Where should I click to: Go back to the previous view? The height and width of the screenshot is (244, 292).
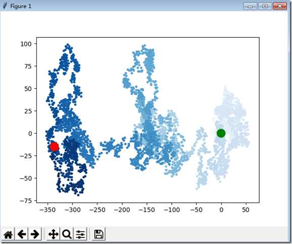tap(22, 234)
